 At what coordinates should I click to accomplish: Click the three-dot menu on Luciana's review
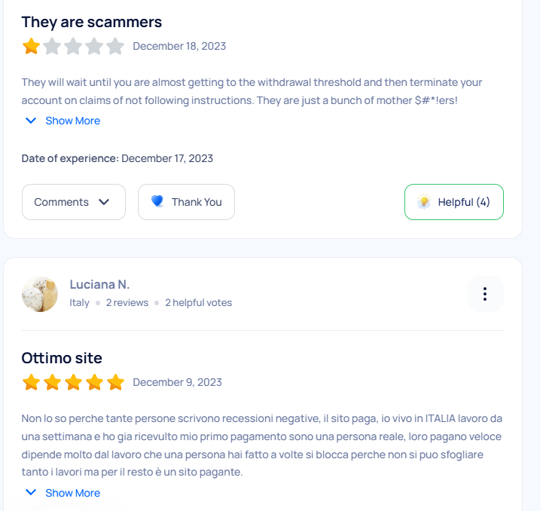pyautogui.click(x=485, y=294)
